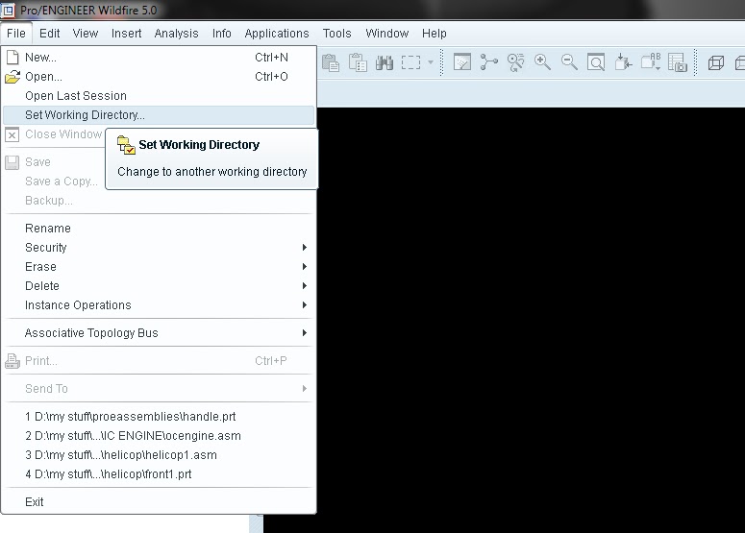
Task: Toggle the Orient mode icon
Action: 515,62
